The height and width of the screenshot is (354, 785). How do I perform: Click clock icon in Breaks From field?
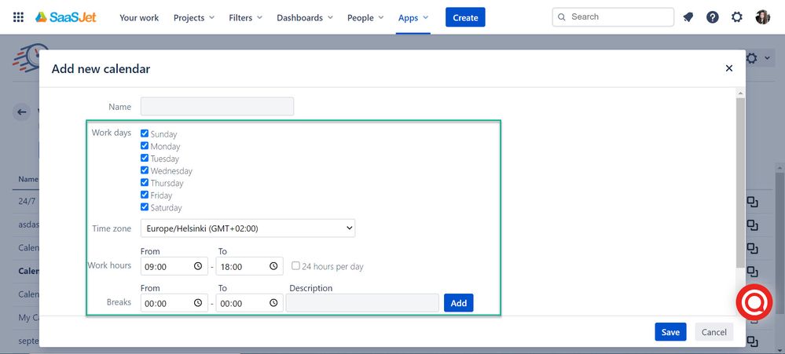(198, 303)
